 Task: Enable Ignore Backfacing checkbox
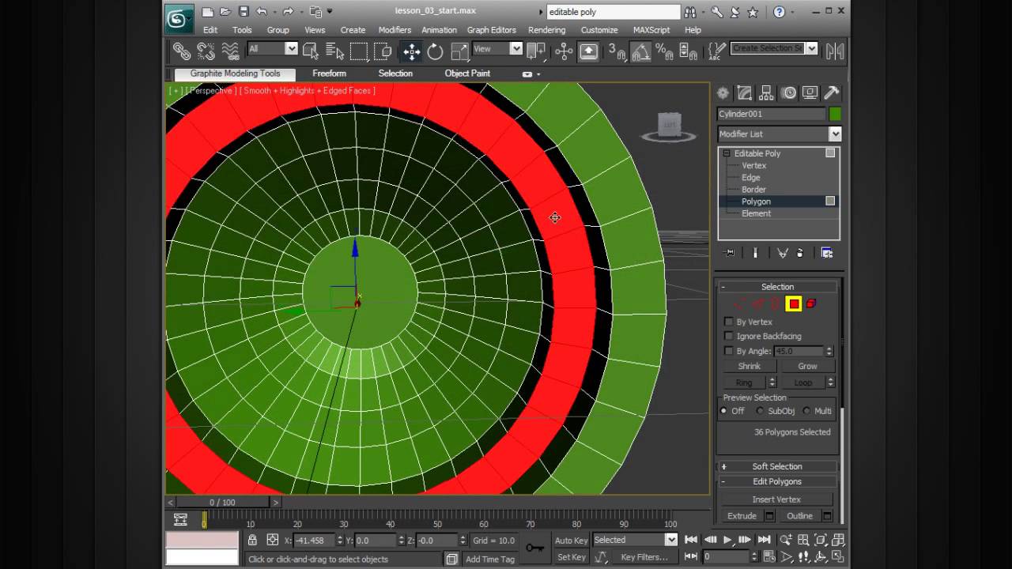point(729,336)
